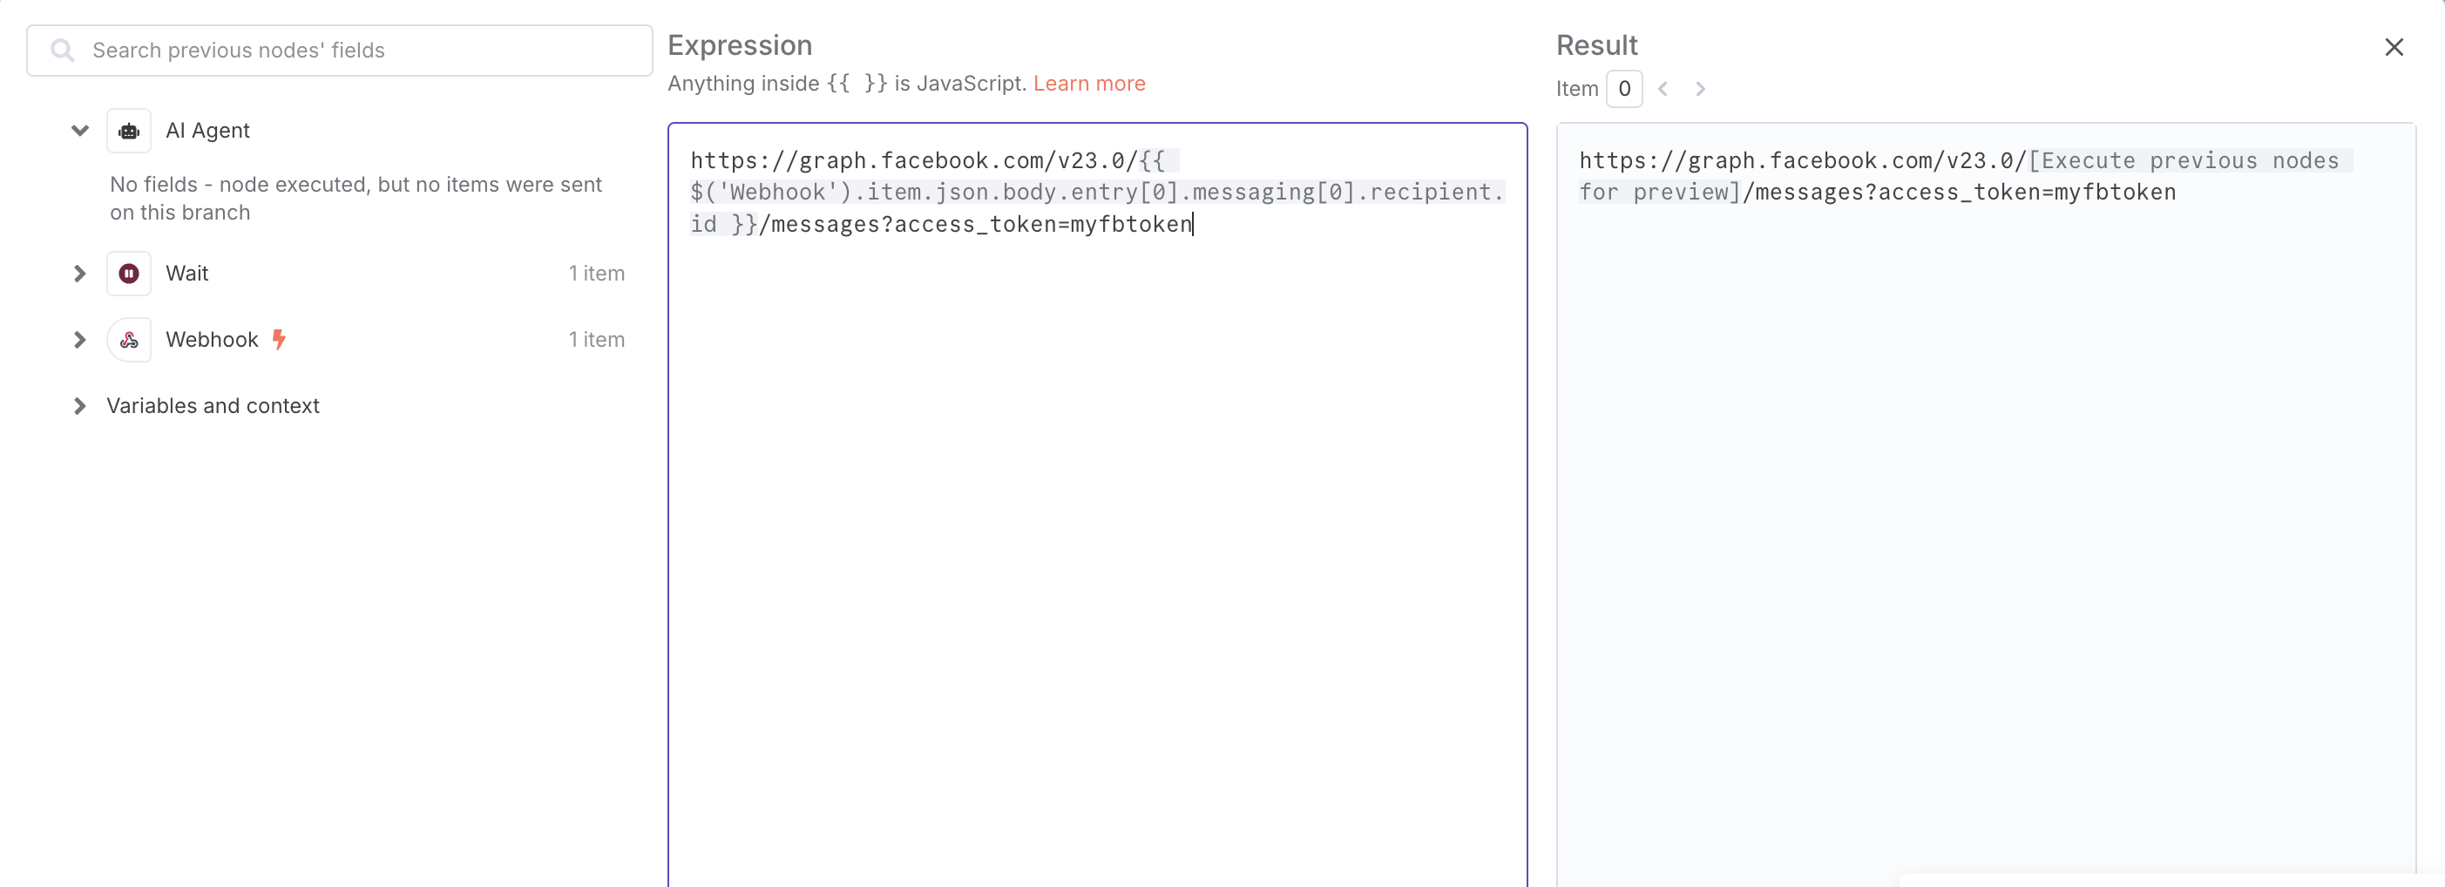Collapse the AI Agent node section

[80, 131]
